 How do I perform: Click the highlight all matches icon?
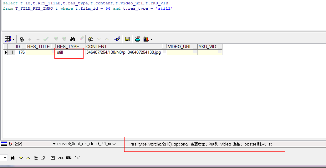tap(36, 158)
